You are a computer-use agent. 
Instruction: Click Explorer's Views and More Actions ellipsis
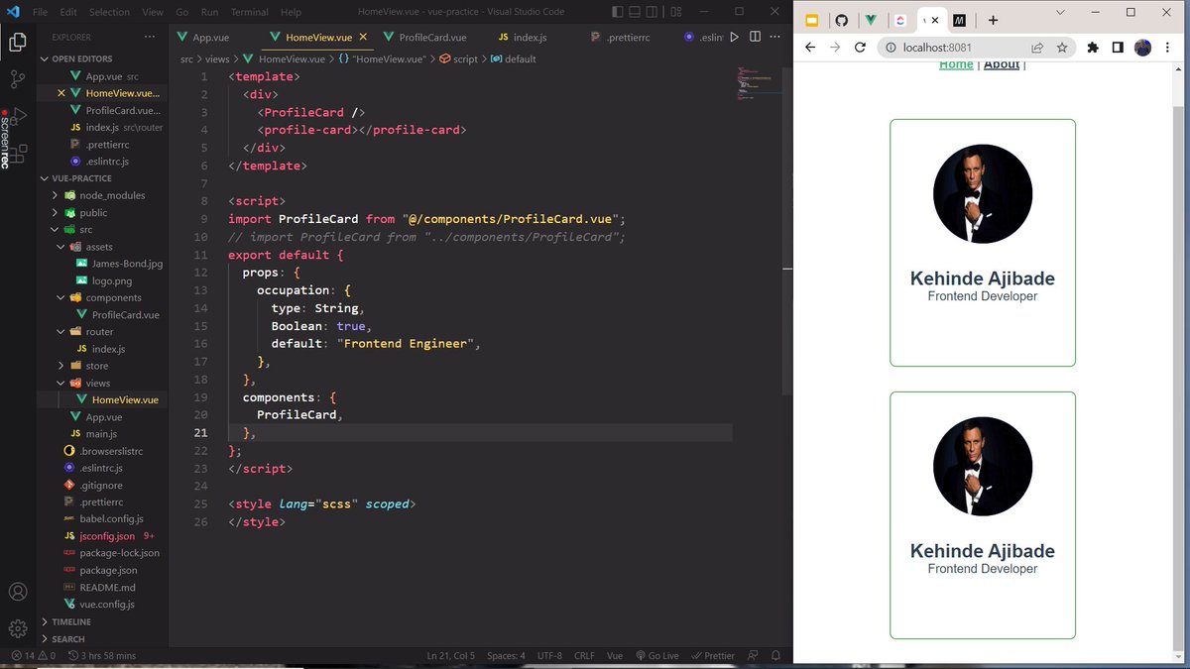[149, 37]
